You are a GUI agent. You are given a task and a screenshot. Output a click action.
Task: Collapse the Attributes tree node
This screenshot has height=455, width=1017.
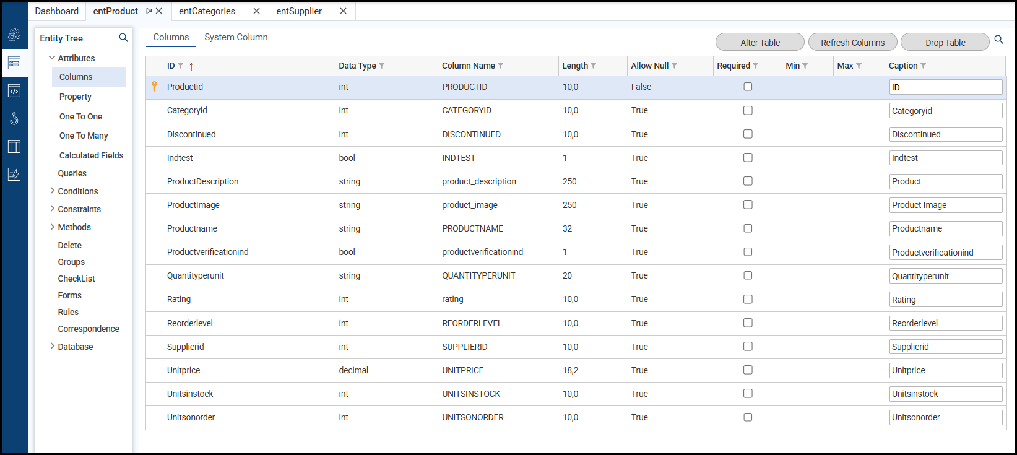coord(52,58)
